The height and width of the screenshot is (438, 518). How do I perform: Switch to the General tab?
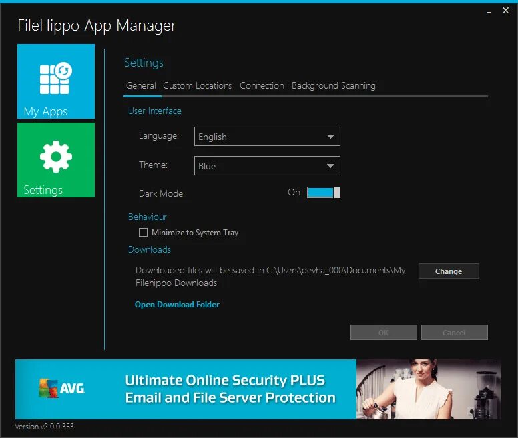click(141, 86)
